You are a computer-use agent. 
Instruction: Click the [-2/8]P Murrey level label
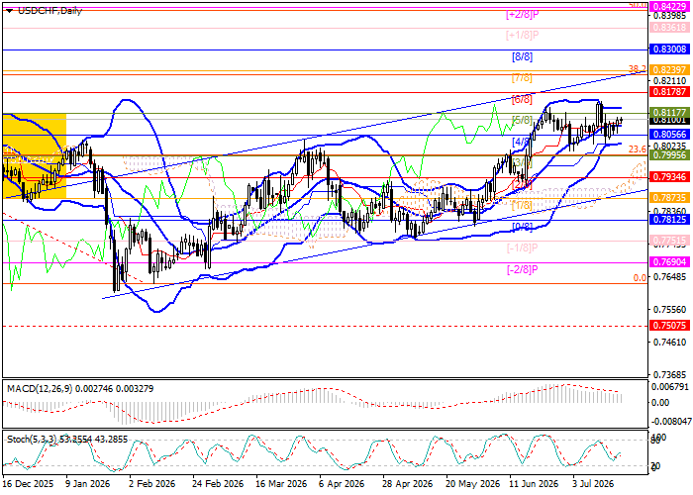(x=522, y=269)
